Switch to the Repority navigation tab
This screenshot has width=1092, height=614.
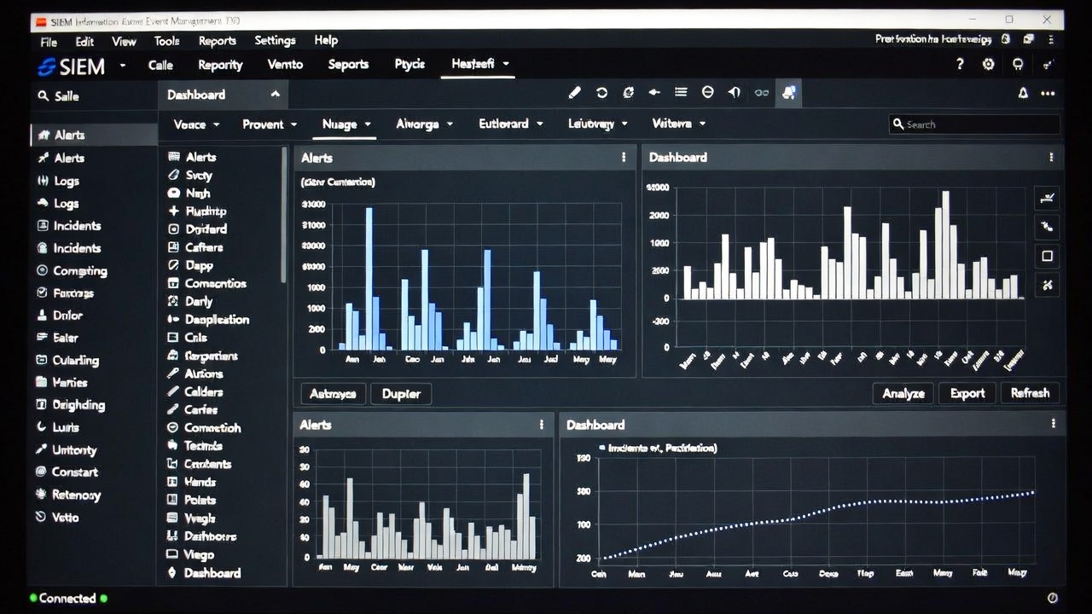click(220, 65)
